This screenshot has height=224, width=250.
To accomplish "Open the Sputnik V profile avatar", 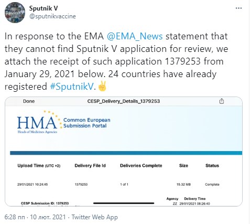I will click(15, 13).
